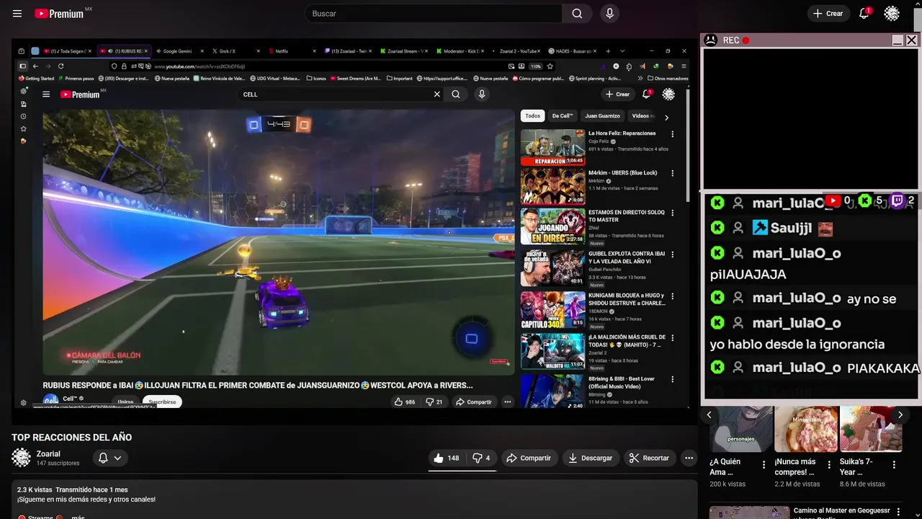
Task: Dislike the video showing 4 dislikes
Action: [x=481, y=458]
